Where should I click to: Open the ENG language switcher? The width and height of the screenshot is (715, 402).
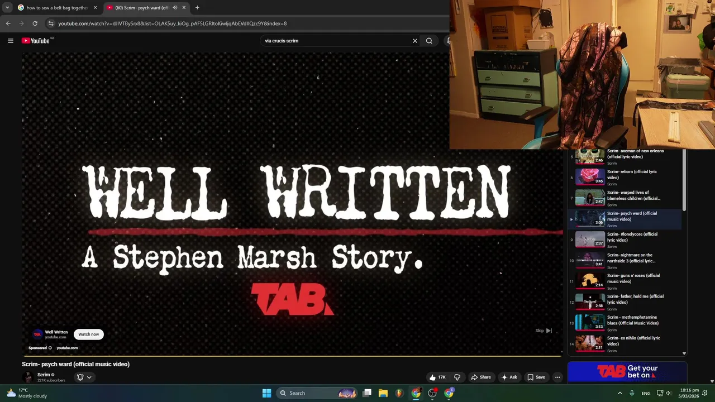[646, 393]
